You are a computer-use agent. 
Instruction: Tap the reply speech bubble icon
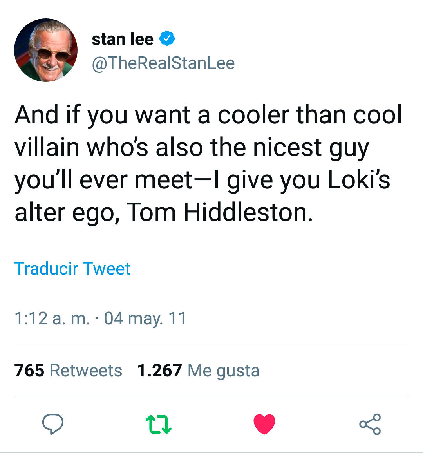click(x=52, y=424)
